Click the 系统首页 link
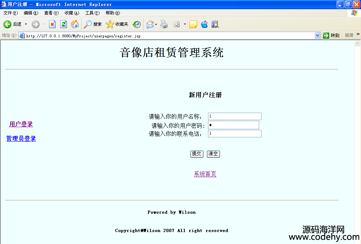The width and height of the screenshot is (361, 244). (205, 174)
